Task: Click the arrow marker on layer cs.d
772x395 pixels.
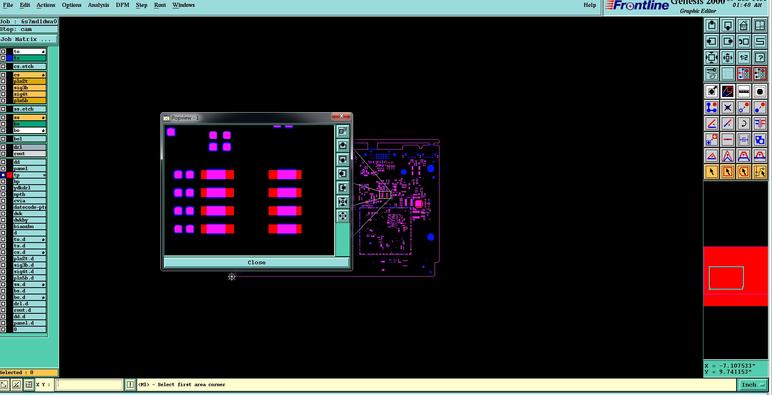Action: tap(43, 252)
